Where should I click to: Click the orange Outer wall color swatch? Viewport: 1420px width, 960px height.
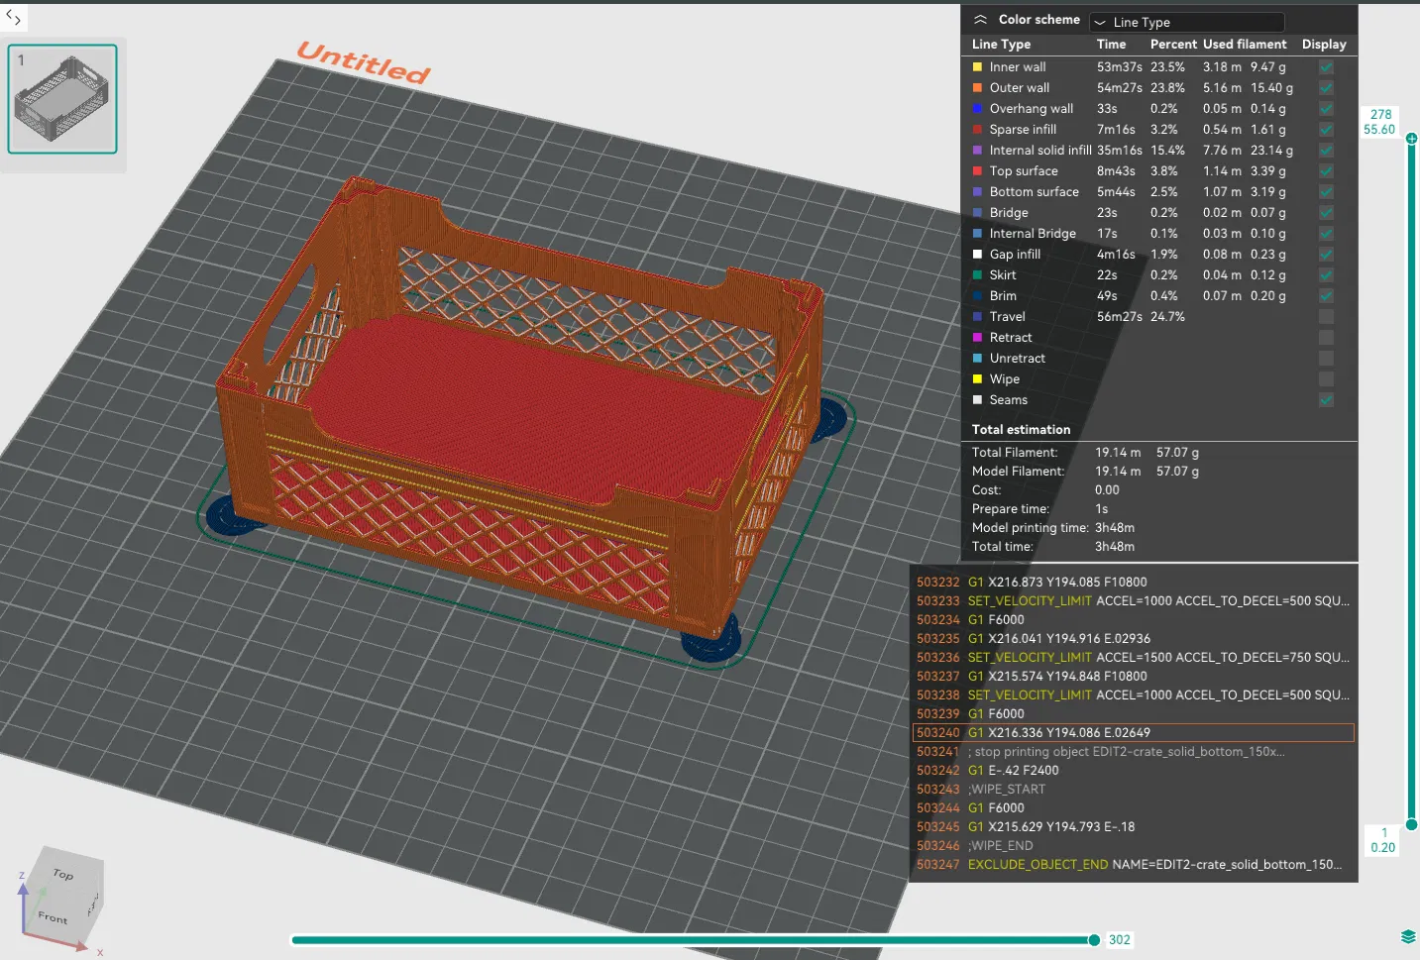[x=978, y=88]
